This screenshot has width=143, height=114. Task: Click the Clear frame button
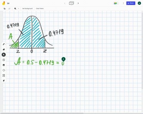(40, 9)
